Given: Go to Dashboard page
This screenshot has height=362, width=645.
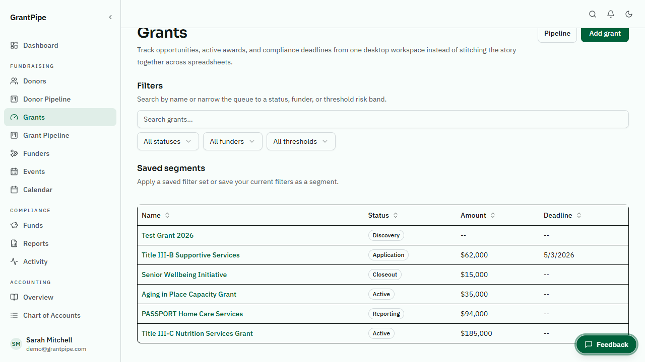Looking at the screenshot, I should pos(60,45).
